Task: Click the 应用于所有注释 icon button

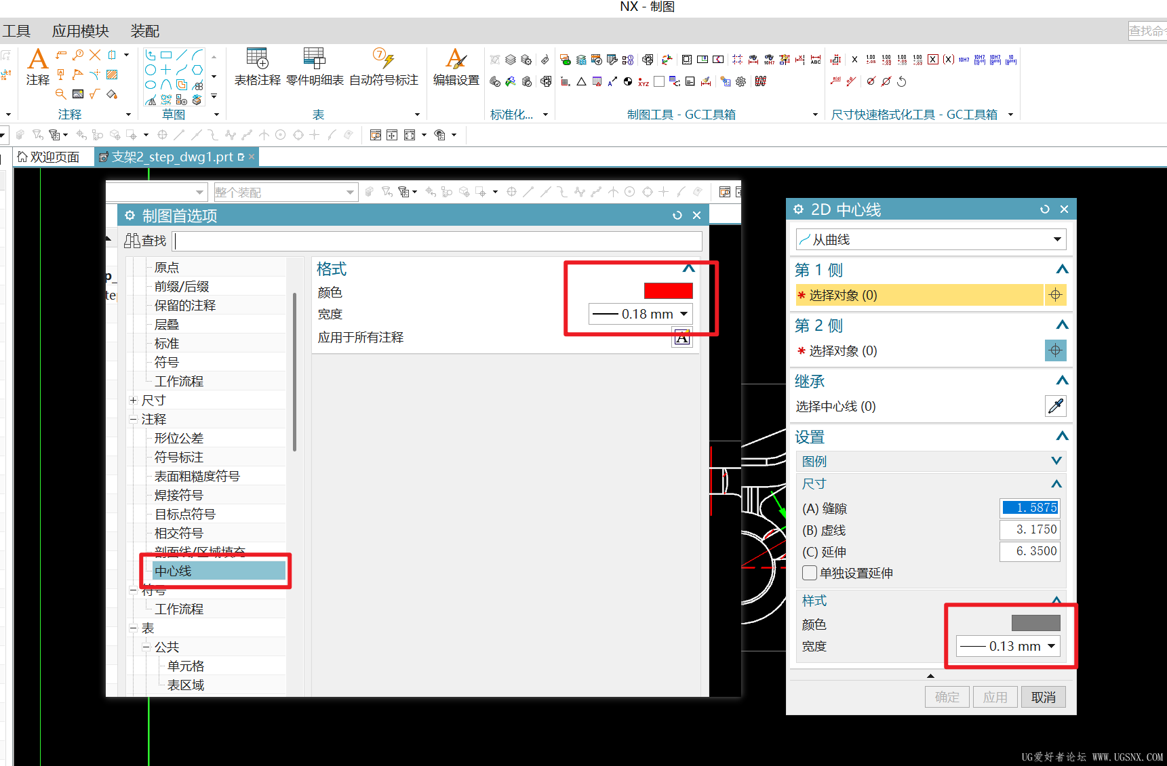Action: click(682, 337)
